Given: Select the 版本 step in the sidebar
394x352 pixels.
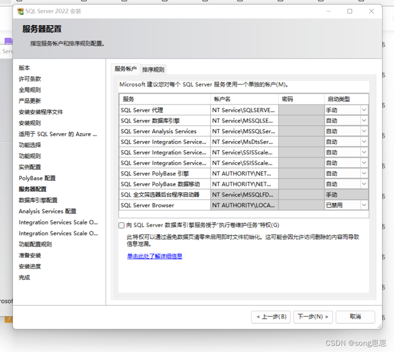Looking at the screenshot, I should [24, 68].
